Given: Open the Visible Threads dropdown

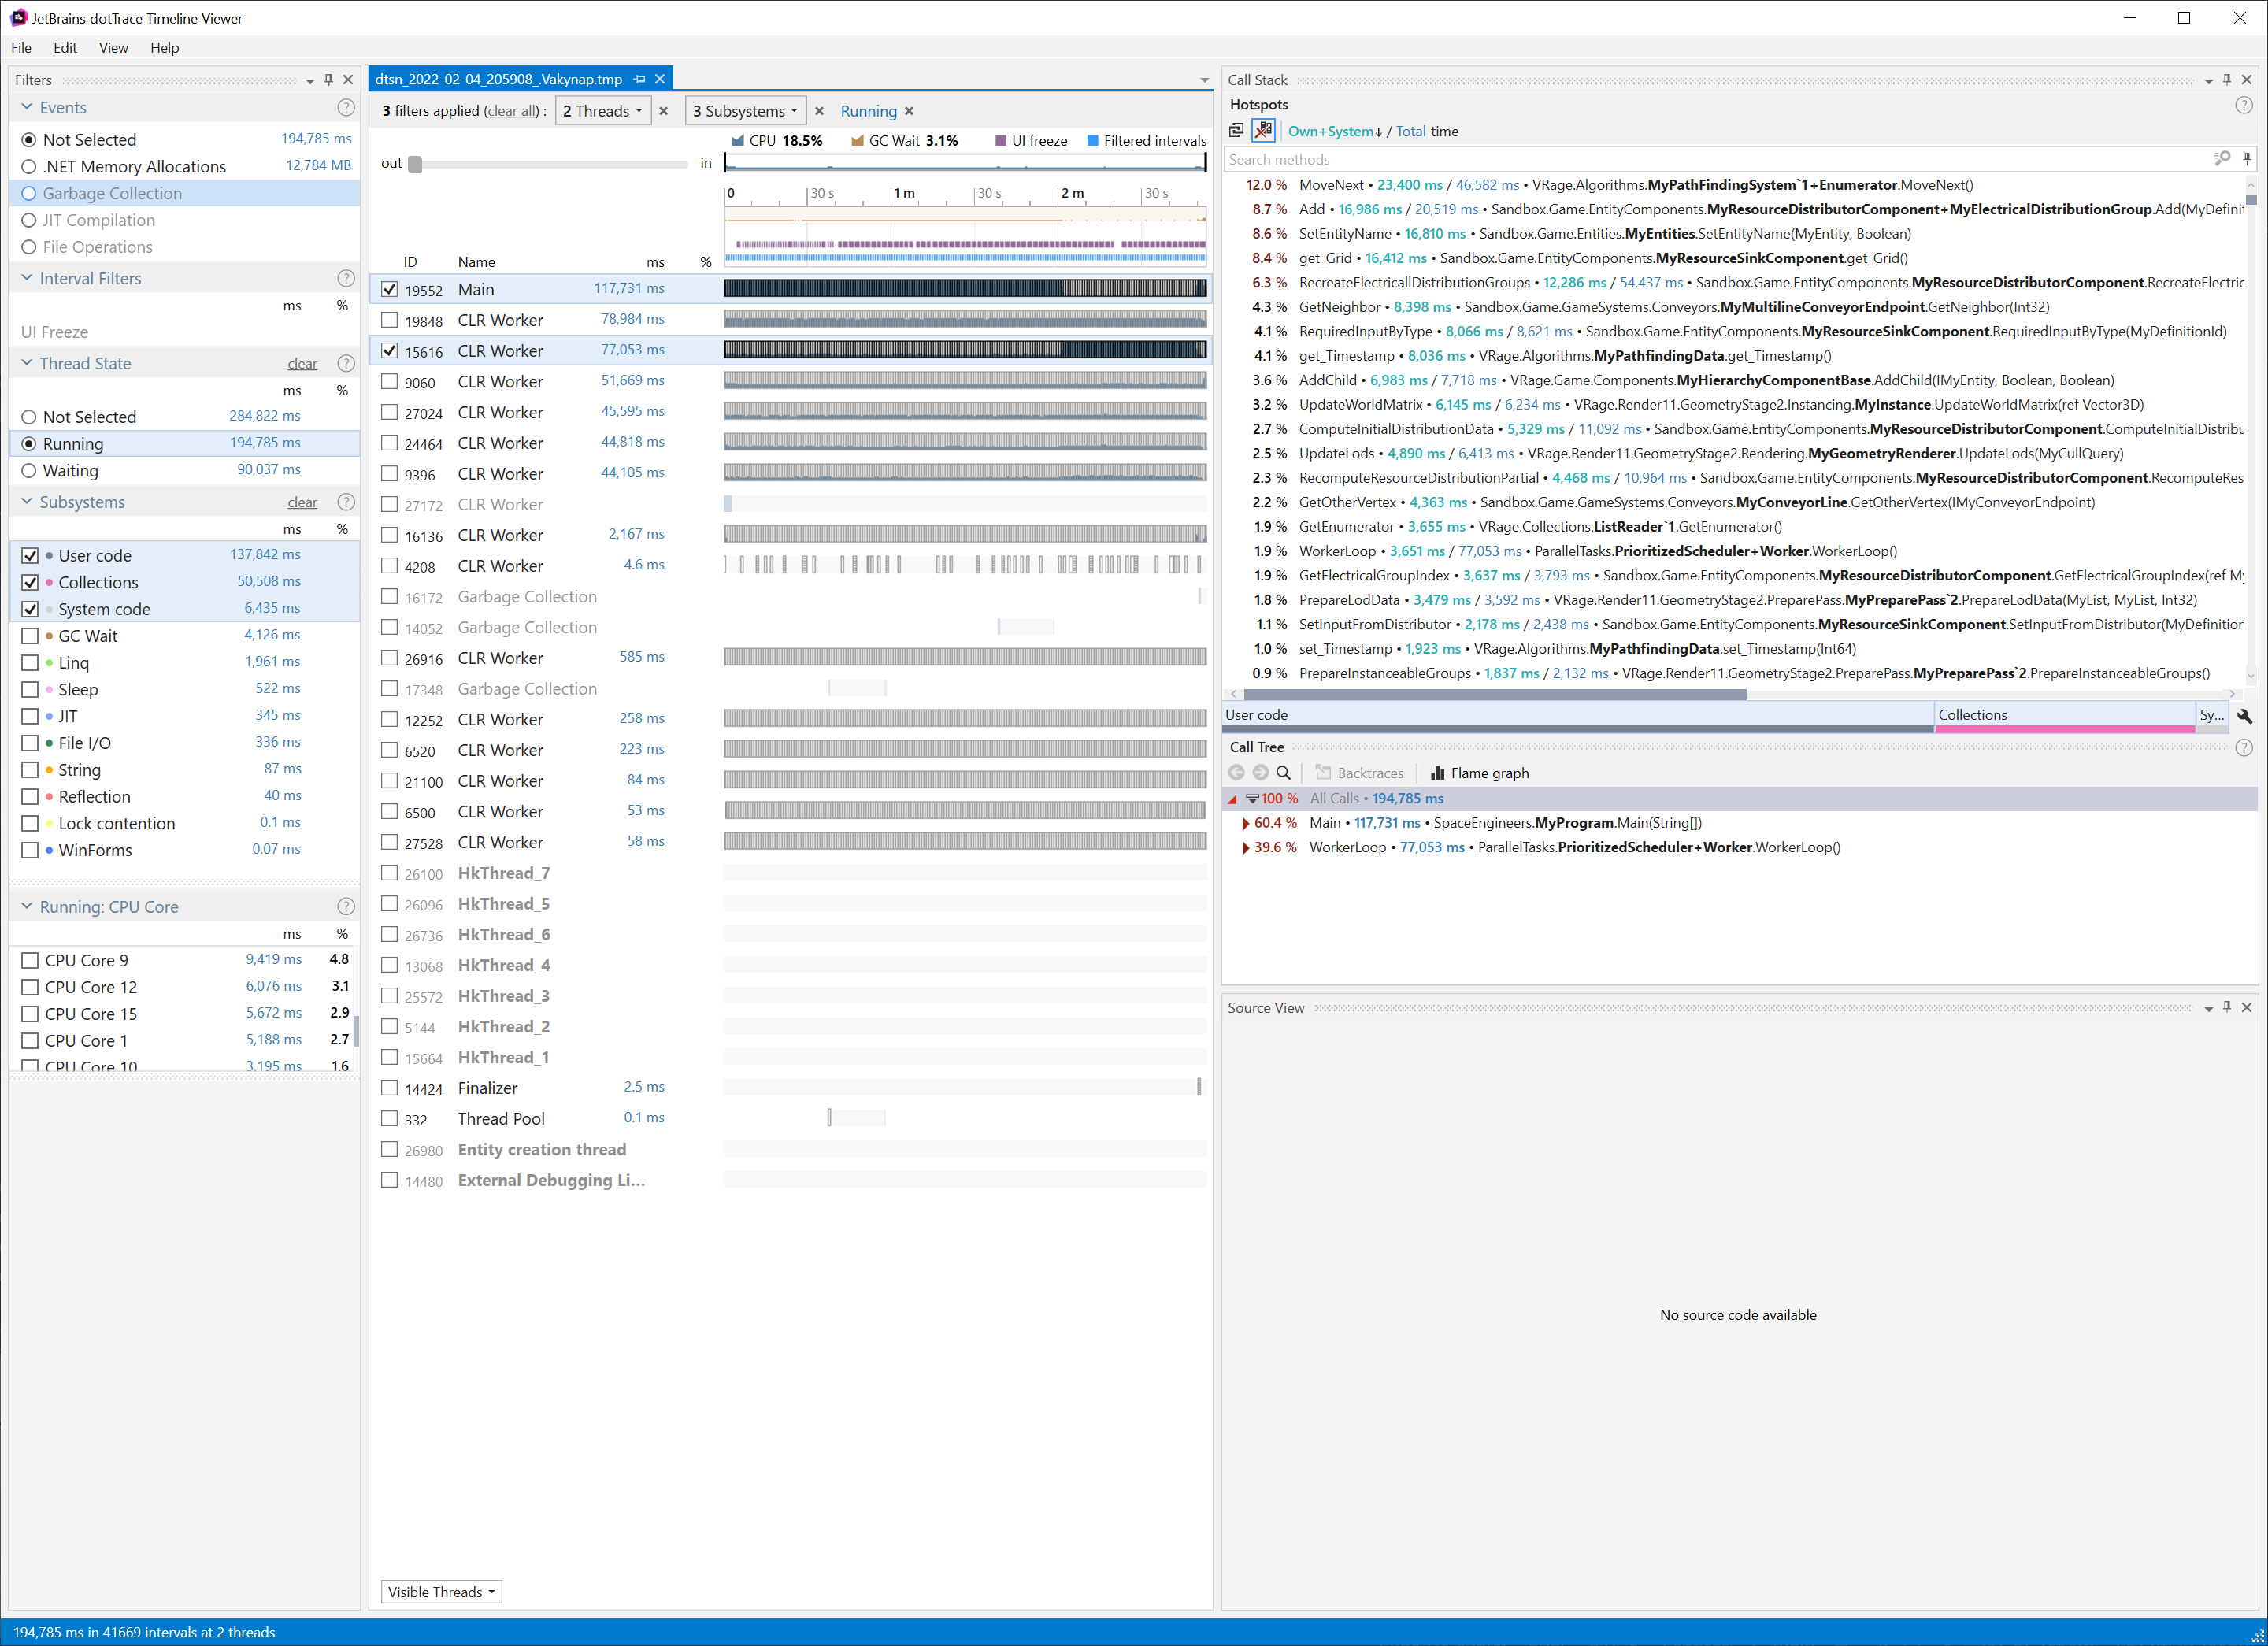Looking at the screenshot, I should click(441, 1592).
